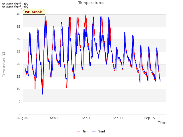This screenshot has height=137, width=183.
Task: Click the Sep 11 x-axis label
Action: tap(118, 118)
